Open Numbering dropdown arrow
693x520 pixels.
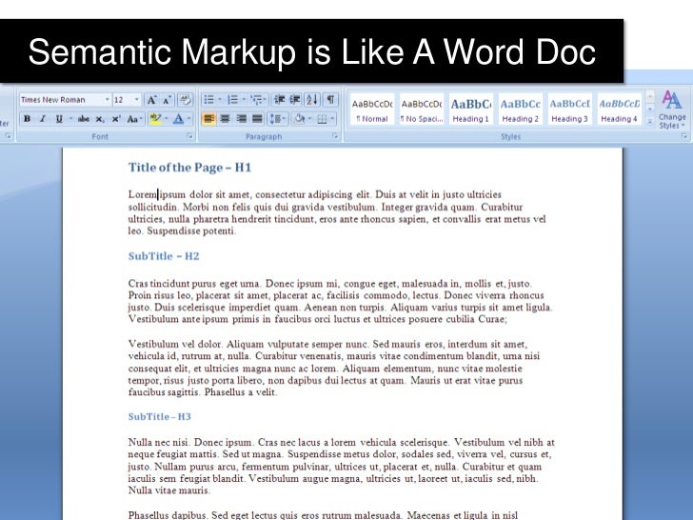[244, 99]
